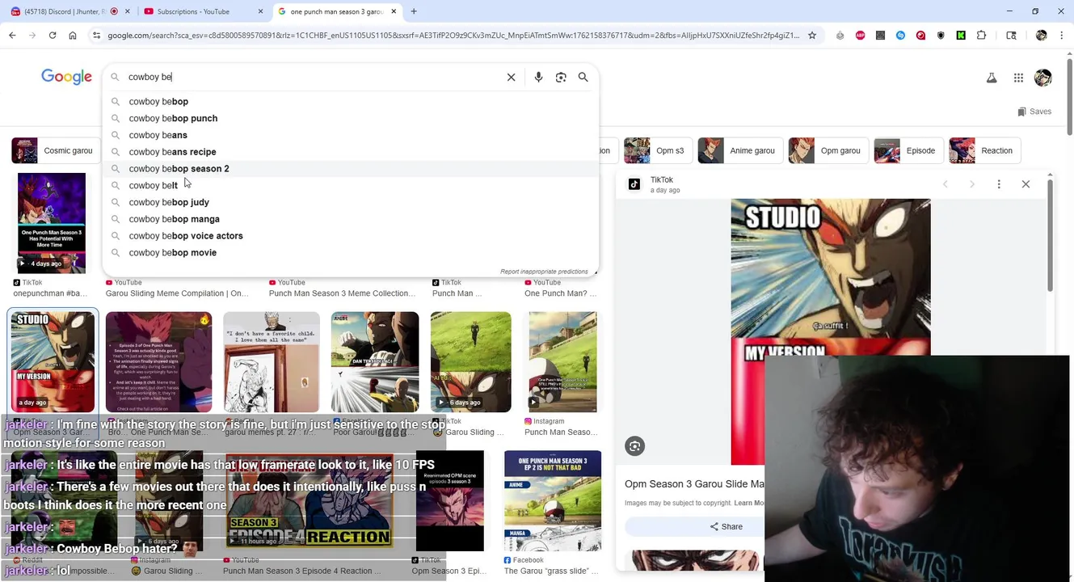Choose suggestion 'cowboy beans recipe'
Viewport: 1074px width, 582px height.
(351, 152)
